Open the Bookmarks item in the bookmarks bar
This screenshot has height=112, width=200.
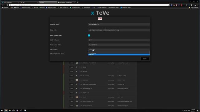(5, 7)
